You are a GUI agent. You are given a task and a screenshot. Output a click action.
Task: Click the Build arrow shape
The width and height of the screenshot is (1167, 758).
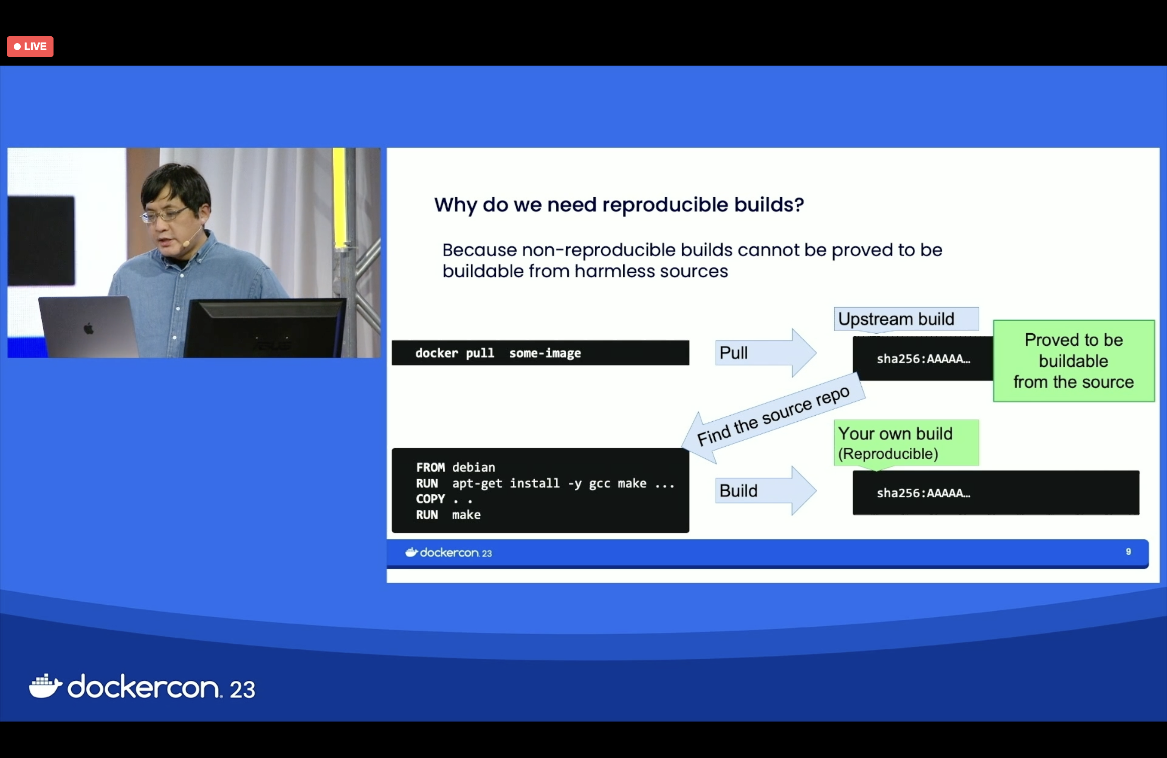click(x=766, y=490)
